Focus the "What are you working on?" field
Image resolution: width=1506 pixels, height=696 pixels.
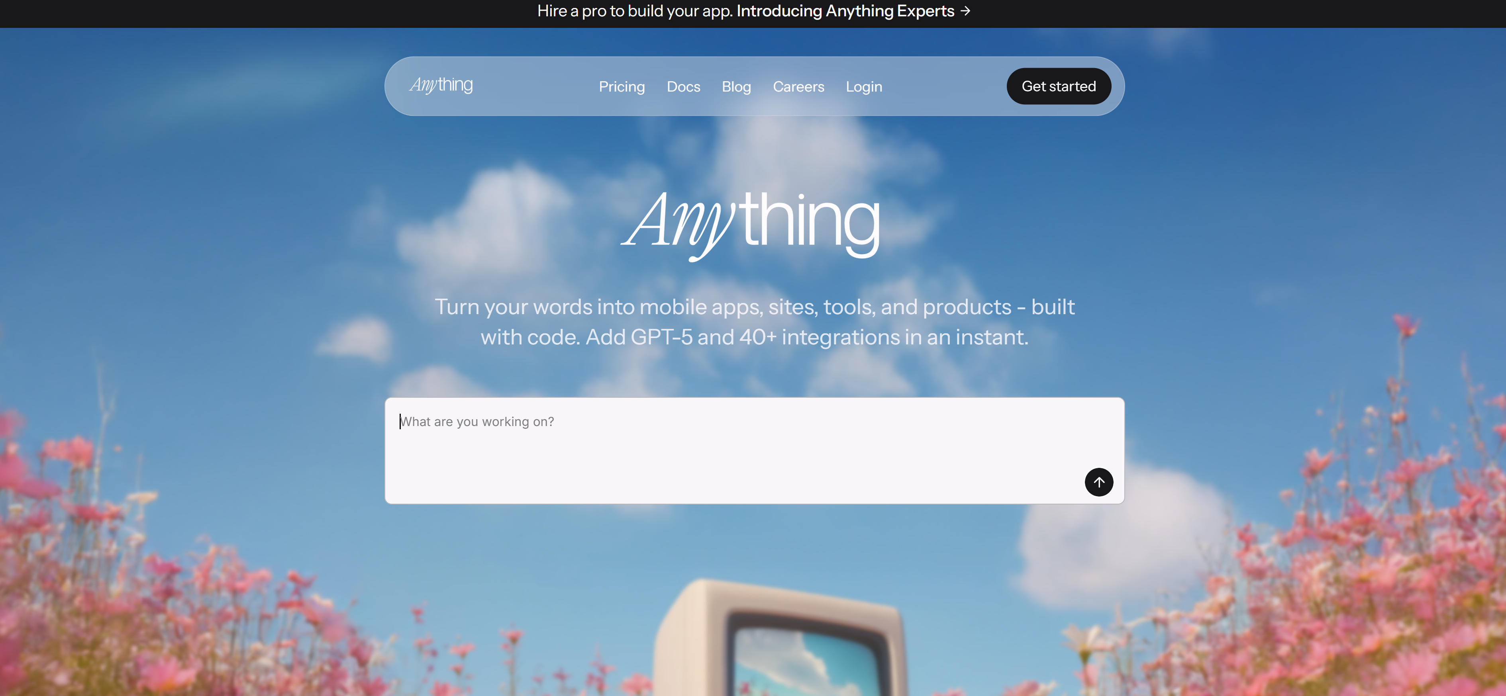(754, 451)
